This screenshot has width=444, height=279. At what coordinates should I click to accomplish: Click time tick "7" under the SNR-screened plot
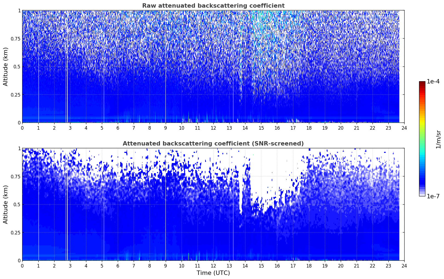[x=134, y=266]
